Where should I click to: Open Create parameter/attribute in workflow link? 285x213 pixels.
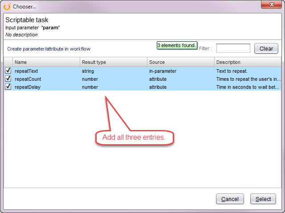coord(49,49)
